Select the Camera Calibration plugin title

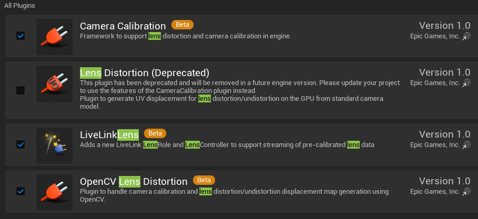coord(123,25)
